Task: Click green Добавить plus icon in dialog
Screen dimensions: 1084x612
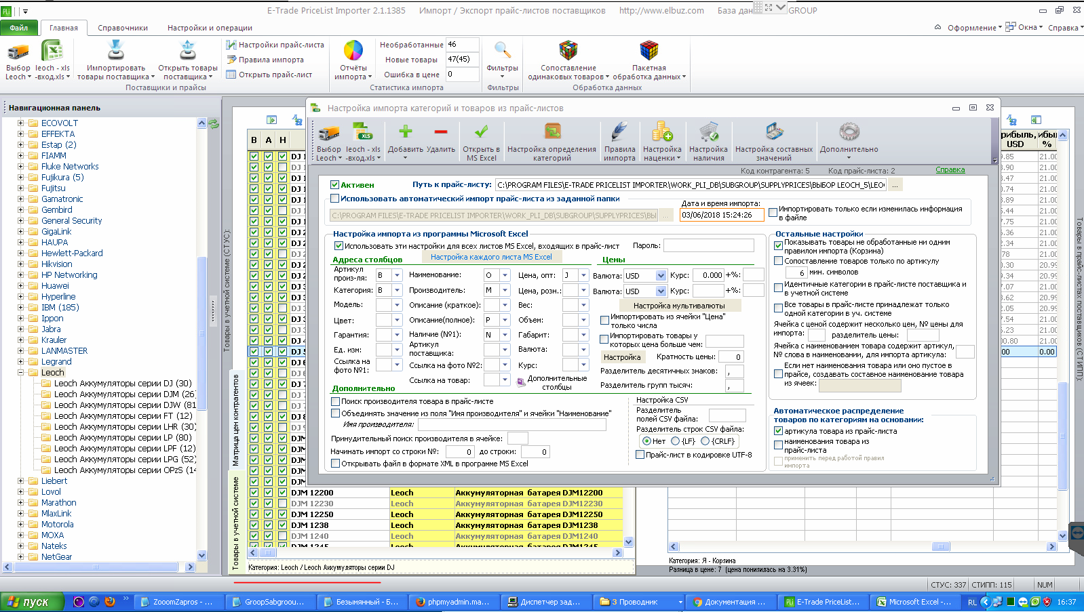Action: (x=406, y=131)
